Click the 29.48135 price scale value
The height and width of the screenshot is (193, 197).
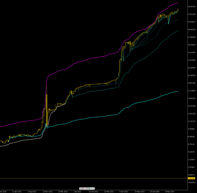(x=192, y=29)
